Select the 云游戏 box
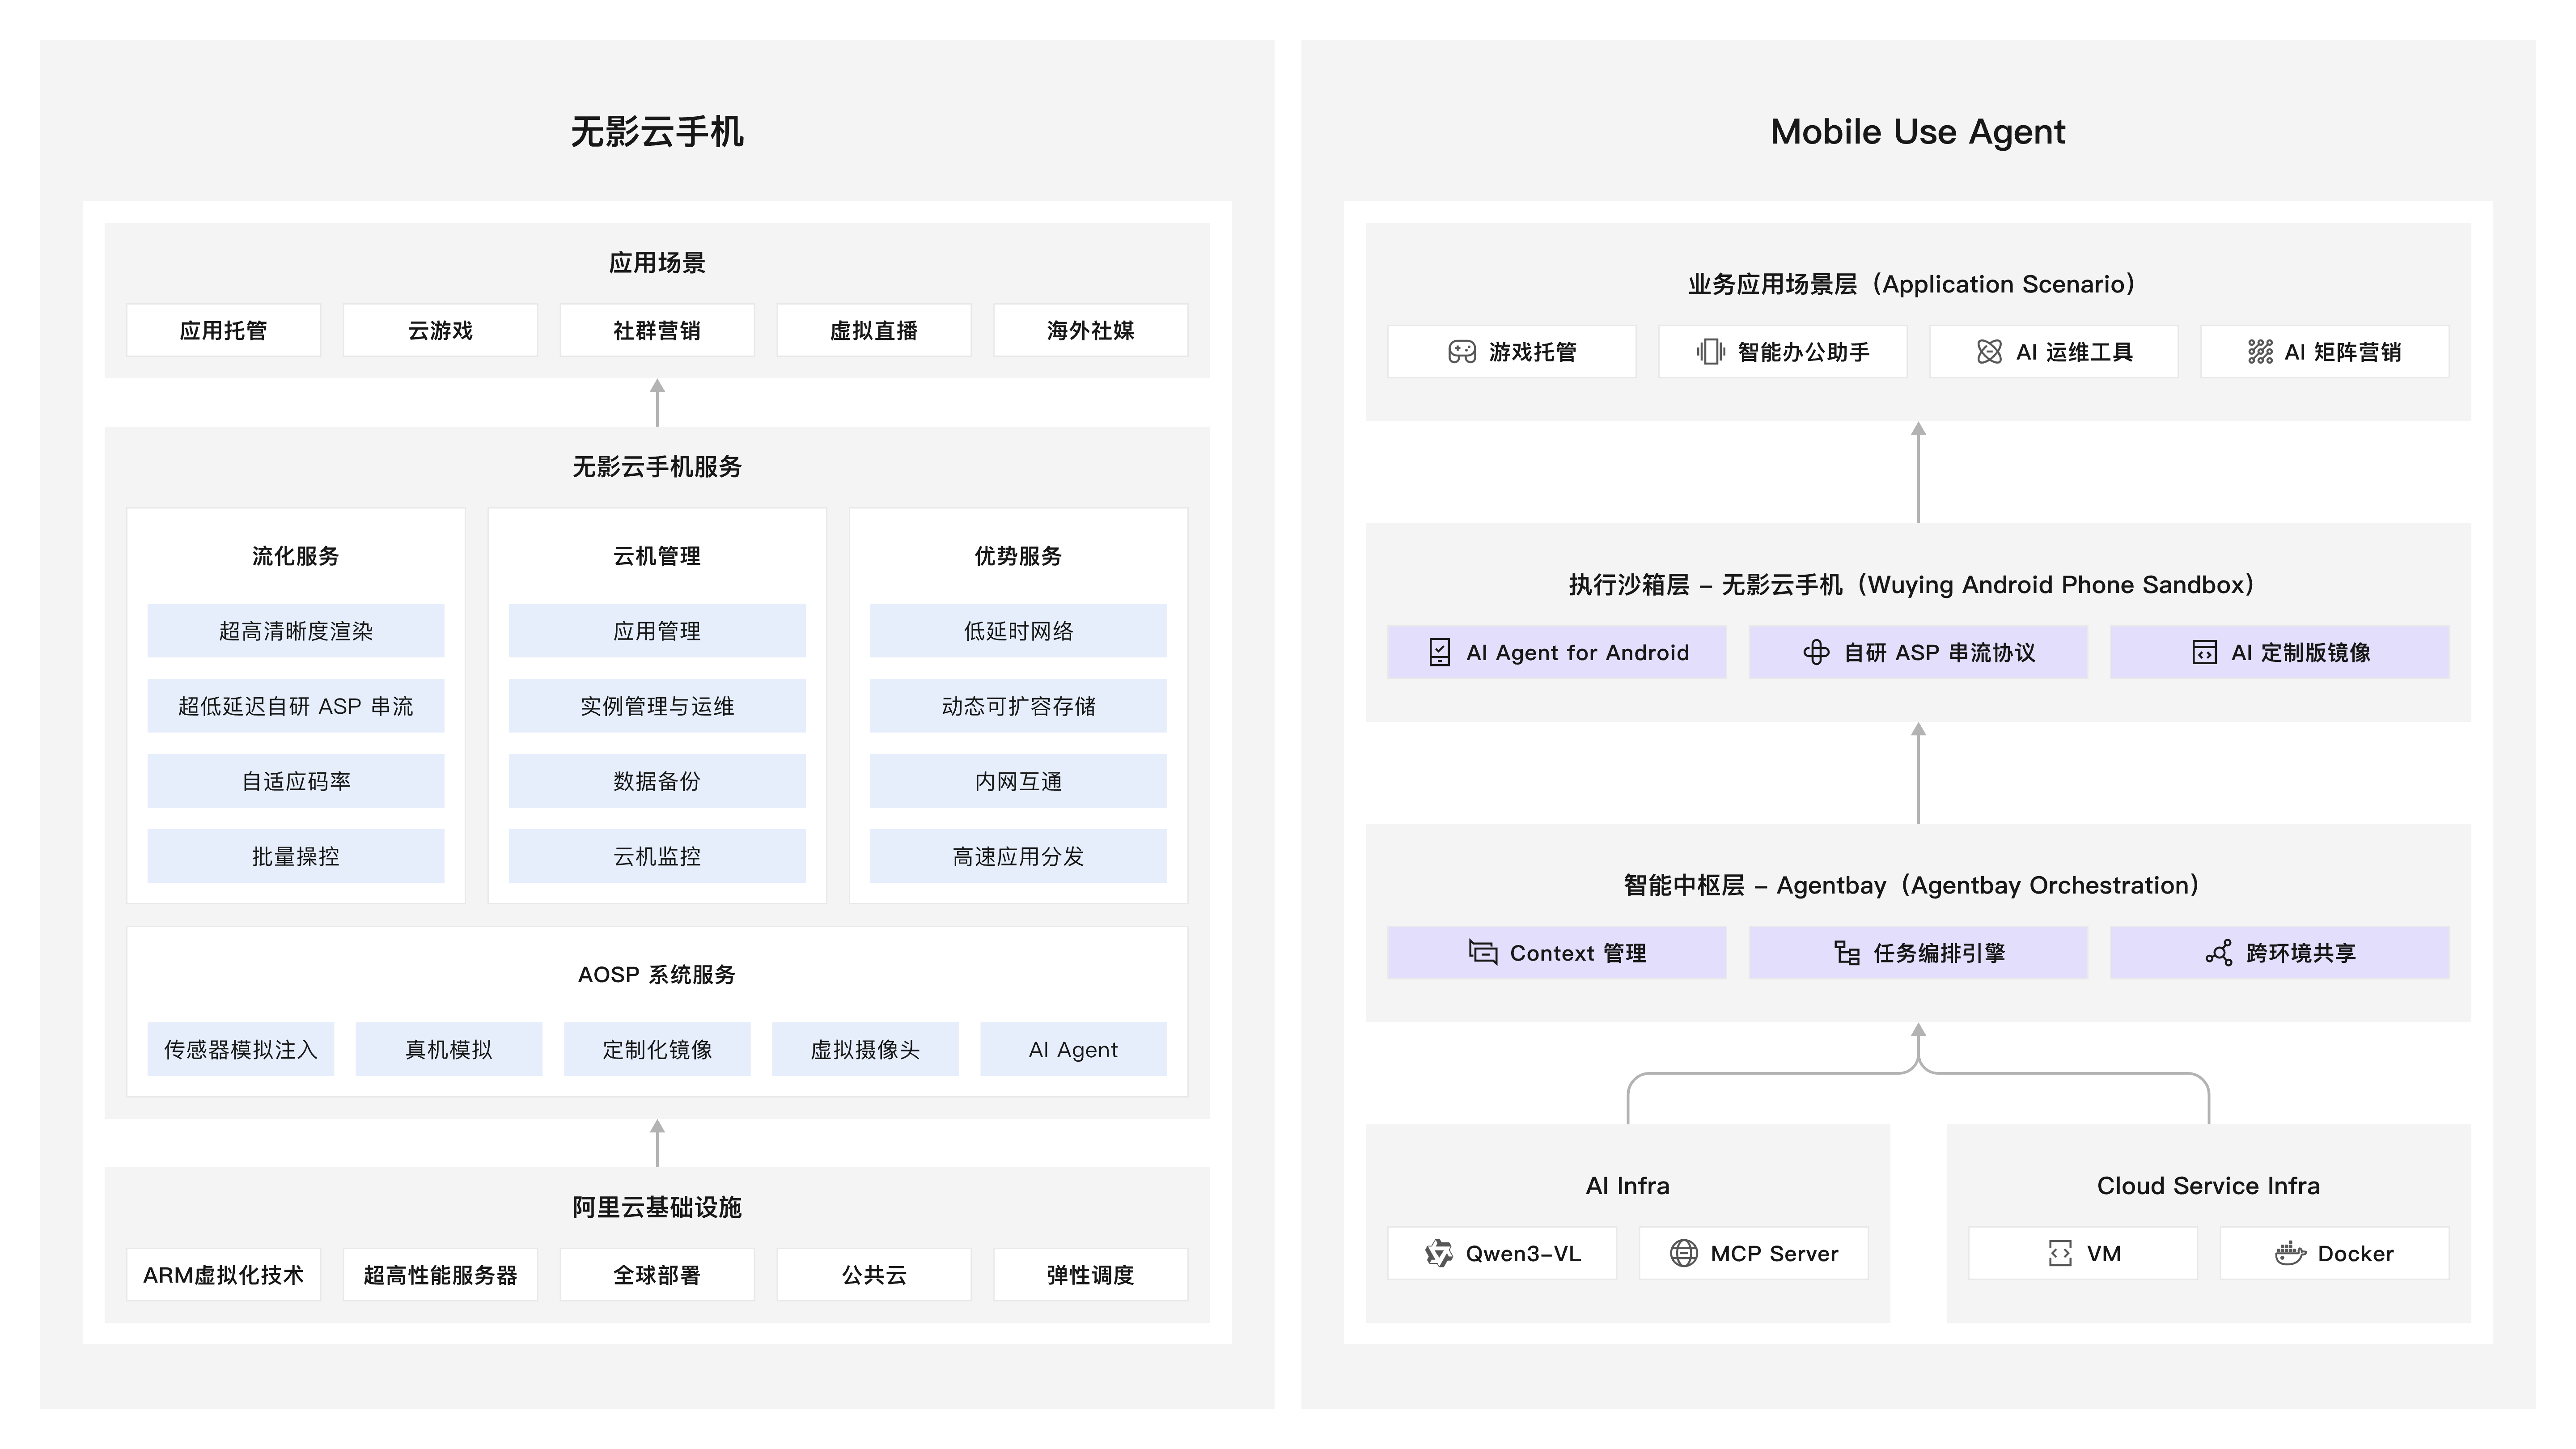2576x1449 pixels. click(x=440, y=330)
